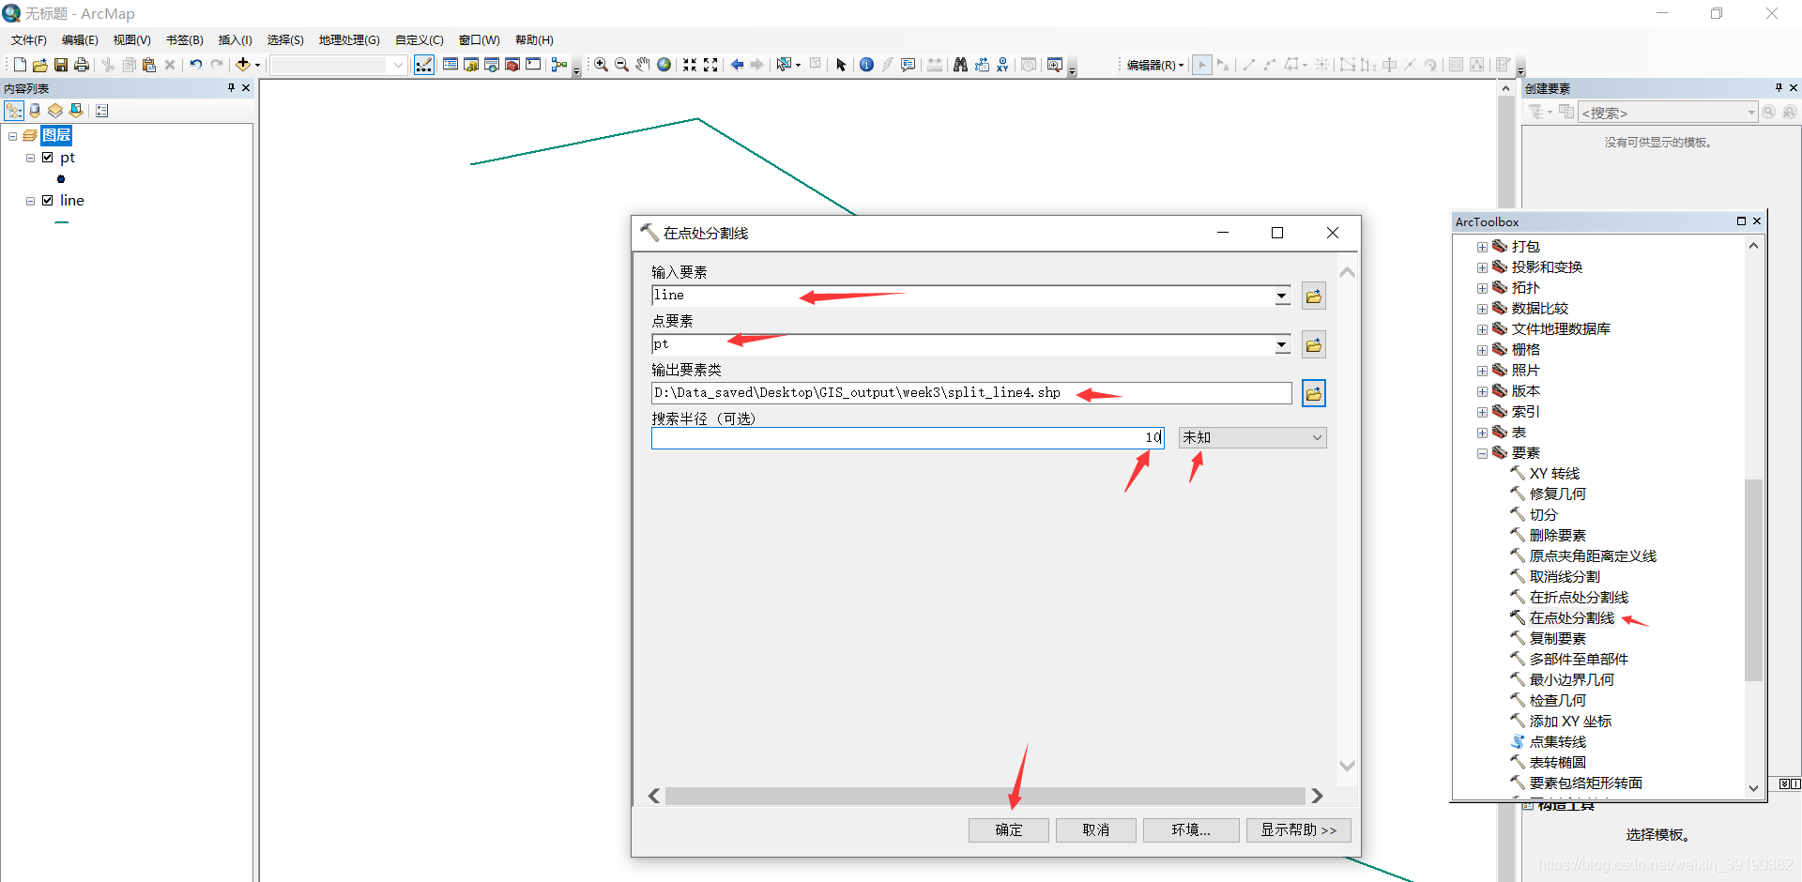
Task: Zoom to full extent globe icon
Action: tap(664, 65)
